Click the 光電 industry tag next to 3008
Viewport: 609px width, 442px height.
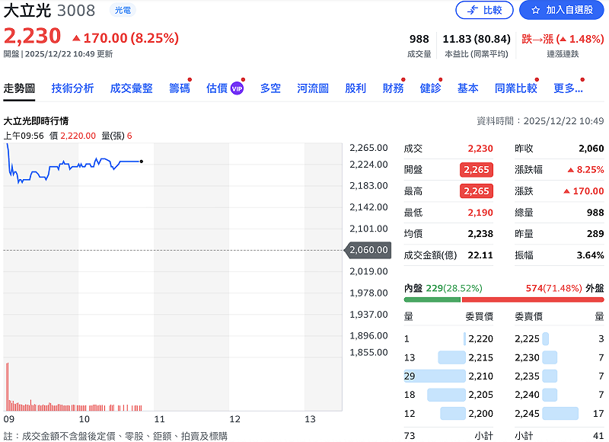(x=121, y=11)
